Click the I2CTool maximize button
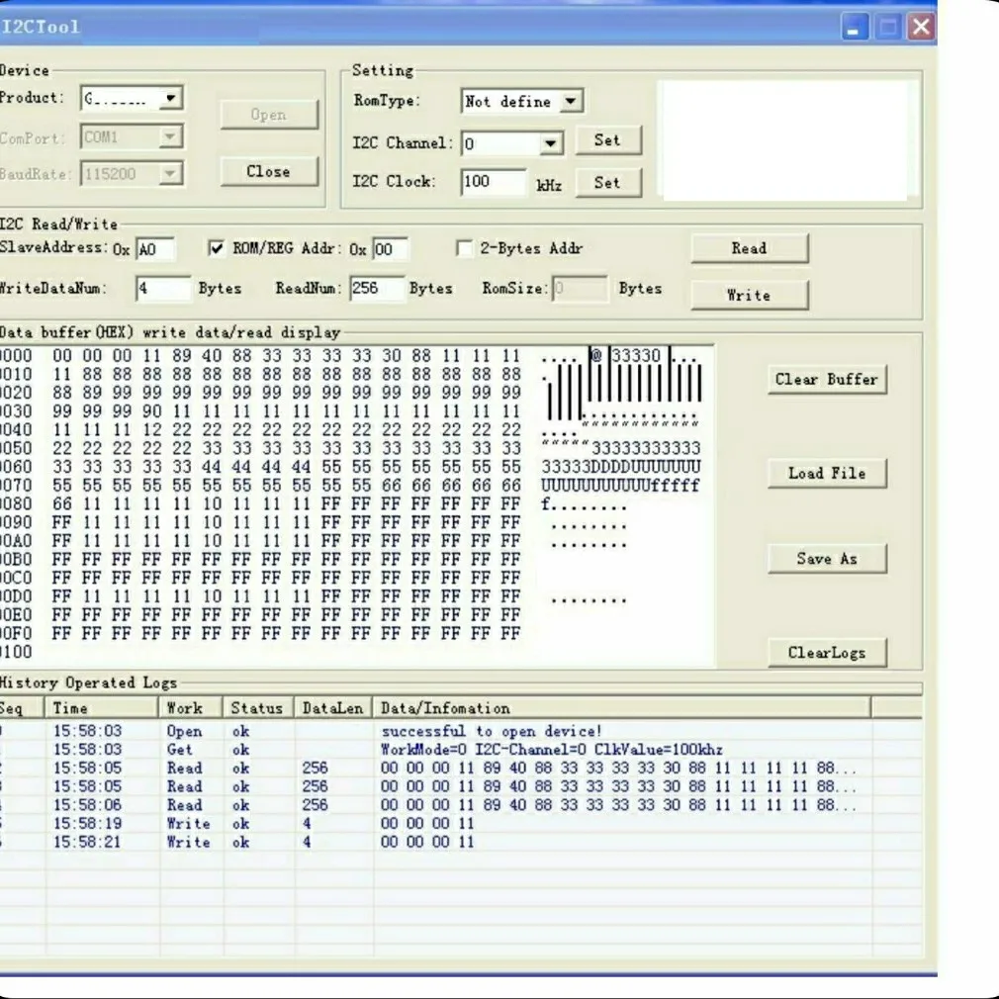 tap(888, 27)
